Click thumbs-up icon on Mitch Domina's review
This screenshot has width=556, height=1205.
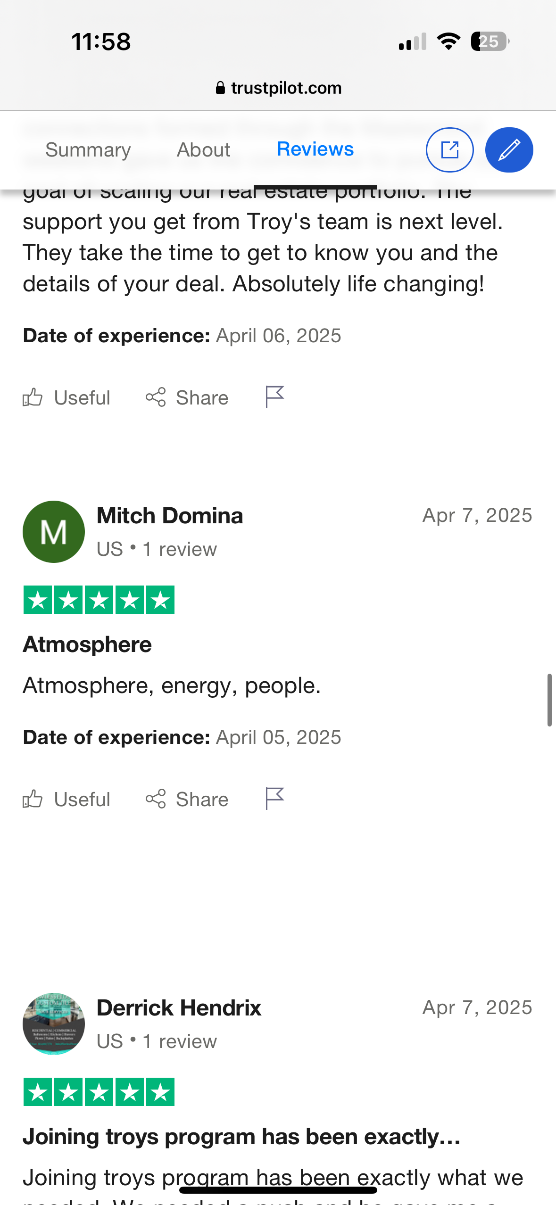(33, 799)
